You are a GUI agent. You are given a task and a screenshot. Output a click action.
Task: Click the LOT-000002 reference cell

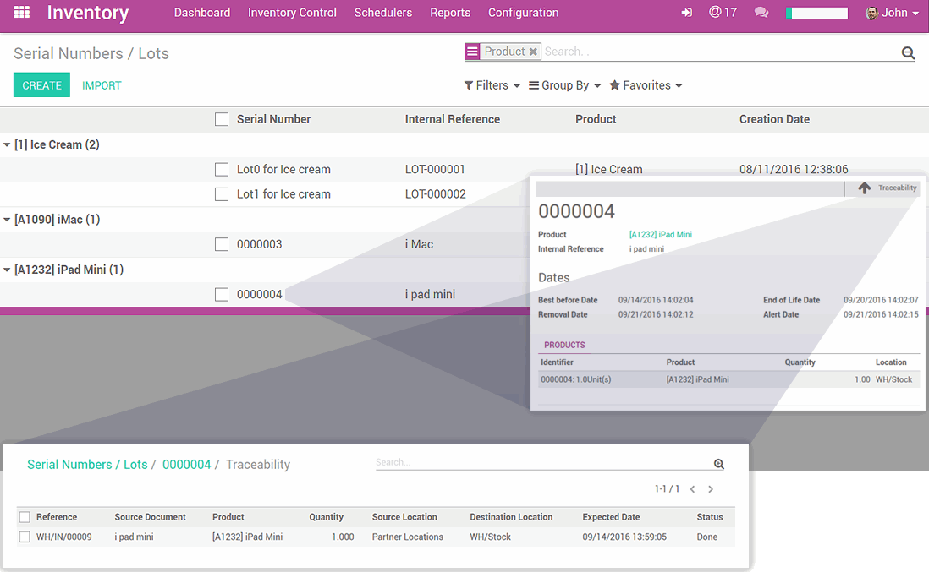[x=436, y=194]
